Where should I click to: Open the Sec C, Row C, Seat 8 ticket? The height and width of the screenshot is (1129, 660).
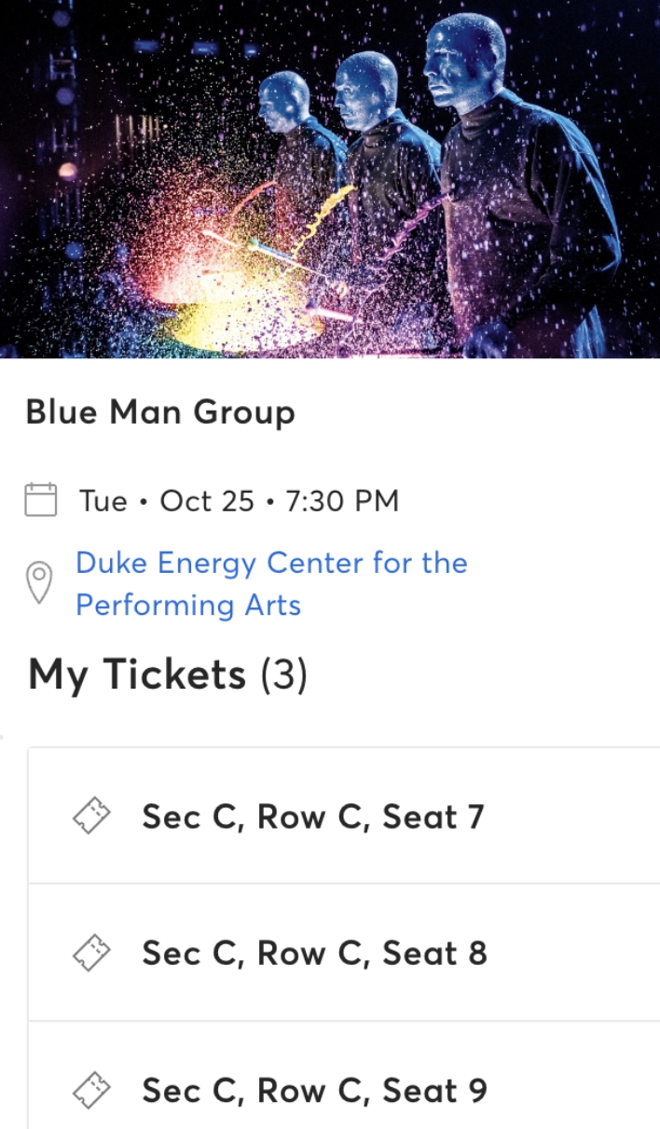(x=312, y=953)
